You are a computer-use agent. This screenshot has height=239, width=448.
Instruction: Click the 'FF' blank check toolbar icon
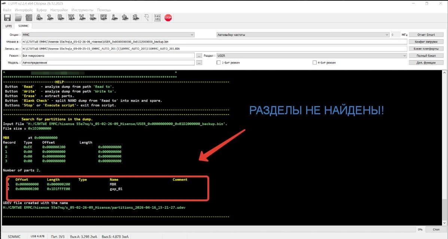(x=104, y=18)
